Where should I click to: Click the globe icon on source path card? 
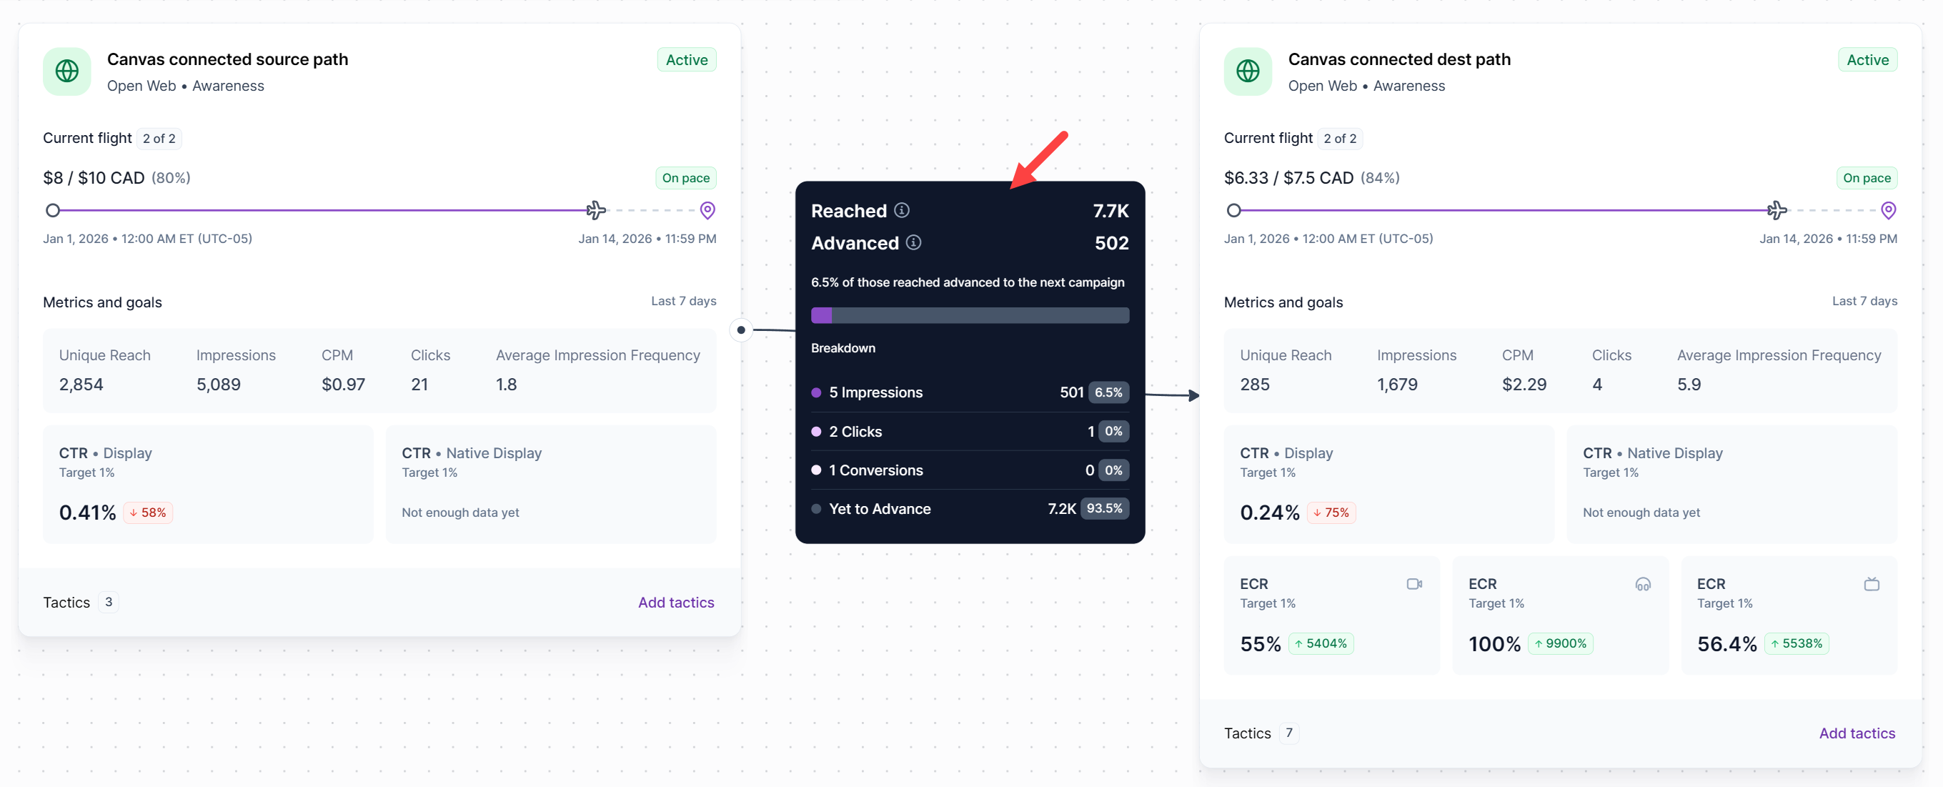pyautogui.click(x=67, y=71)
